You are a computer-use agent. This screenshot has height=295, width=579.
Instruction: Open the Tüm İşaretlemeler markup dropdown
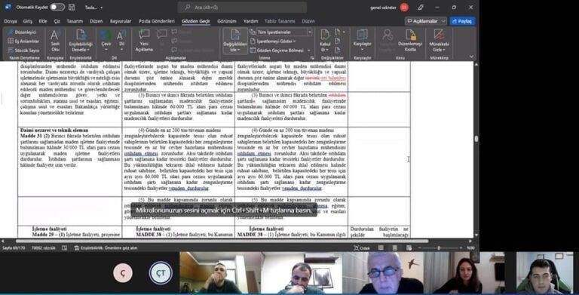tap(284, 32)
